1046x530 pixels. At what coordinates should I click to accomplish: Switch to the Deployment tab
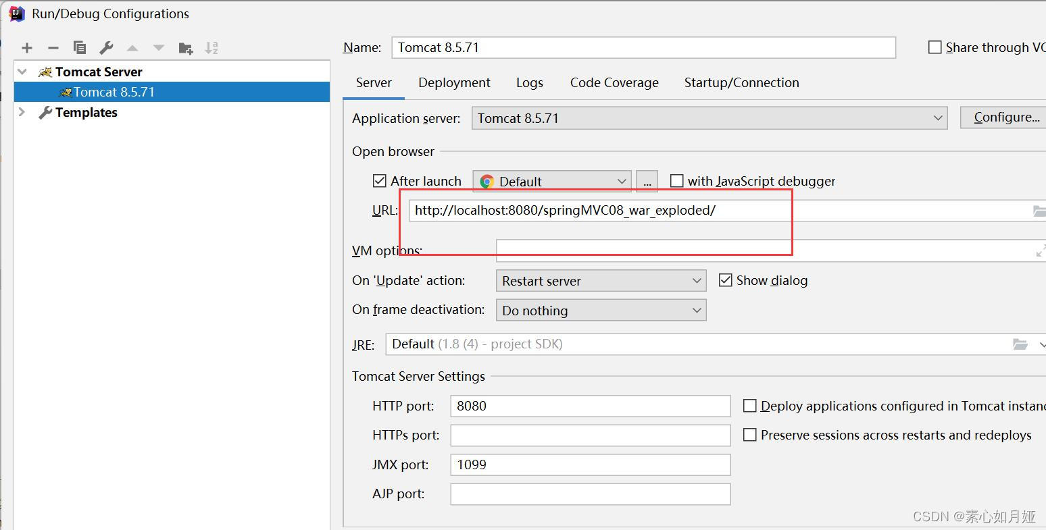(x=454, y=82)
